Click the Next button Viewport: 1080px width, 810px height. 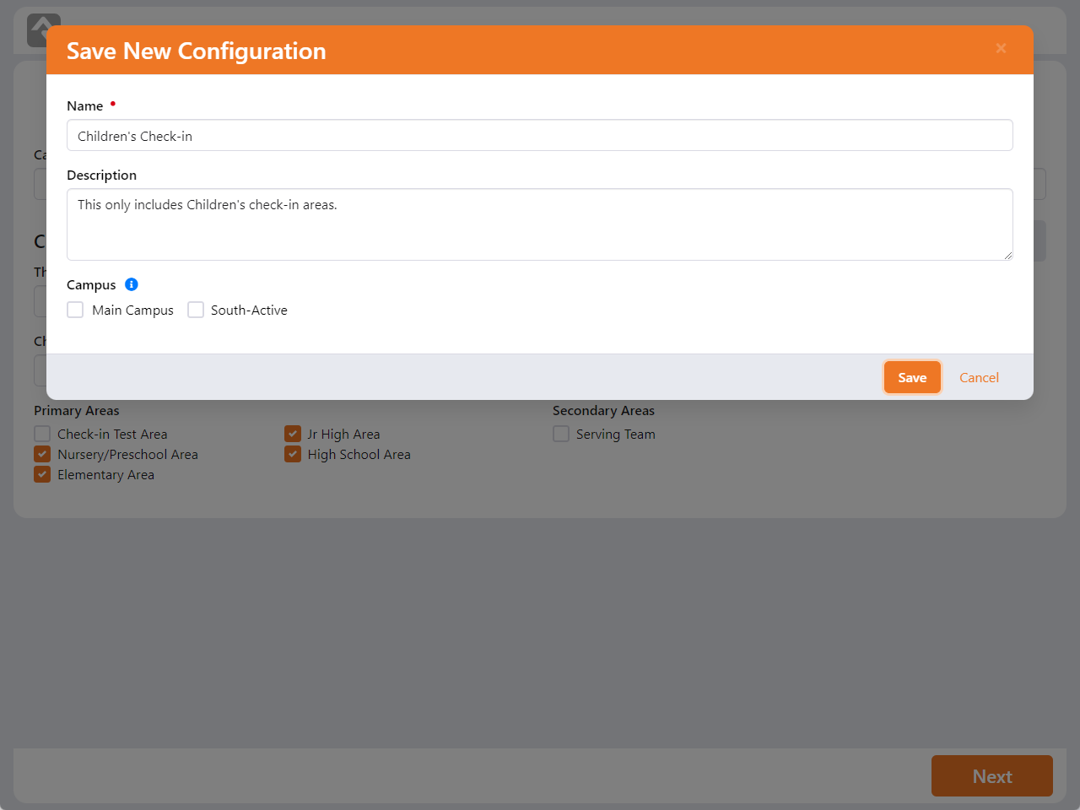[992, 775]
